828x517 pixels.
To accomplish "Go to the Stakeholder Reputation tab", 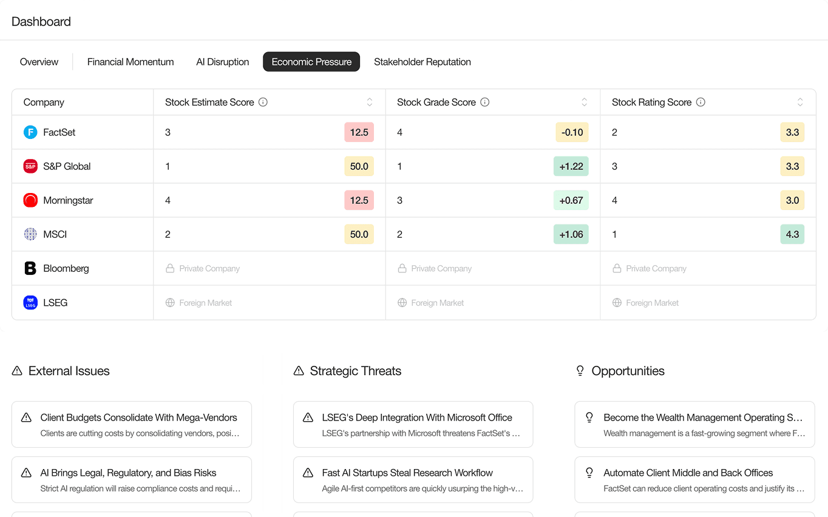I will click(422, 62).
